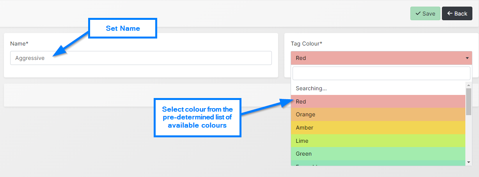This screenshot has width=479, height=177.
Task: Choose the Orange colour option
Action: coord(378,115)
